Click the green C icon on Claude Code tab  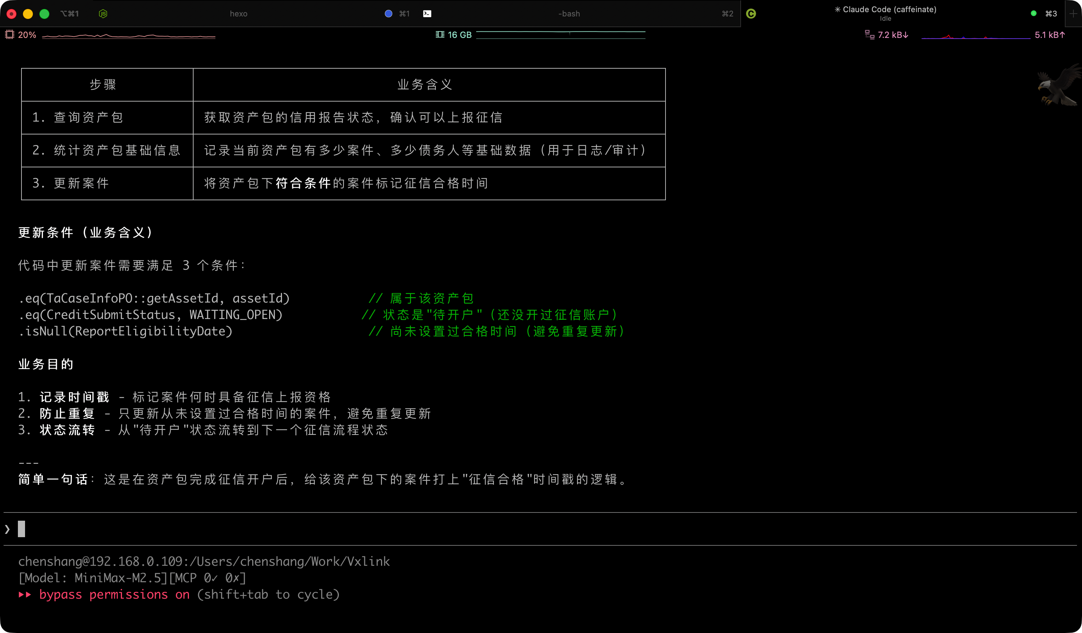pos(751,14)
